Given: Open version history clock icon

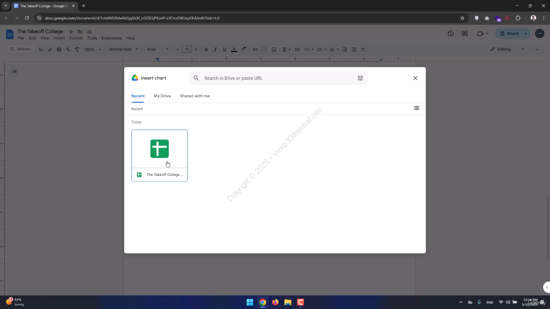Looking at the screenshot, I should [450, 33].
